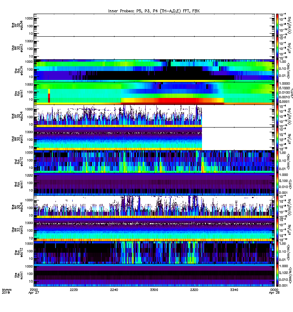This screenshot has height=312, width=293.
Task: Click the color bar beside thd fff scm3 panel
Action: [277, 139]
